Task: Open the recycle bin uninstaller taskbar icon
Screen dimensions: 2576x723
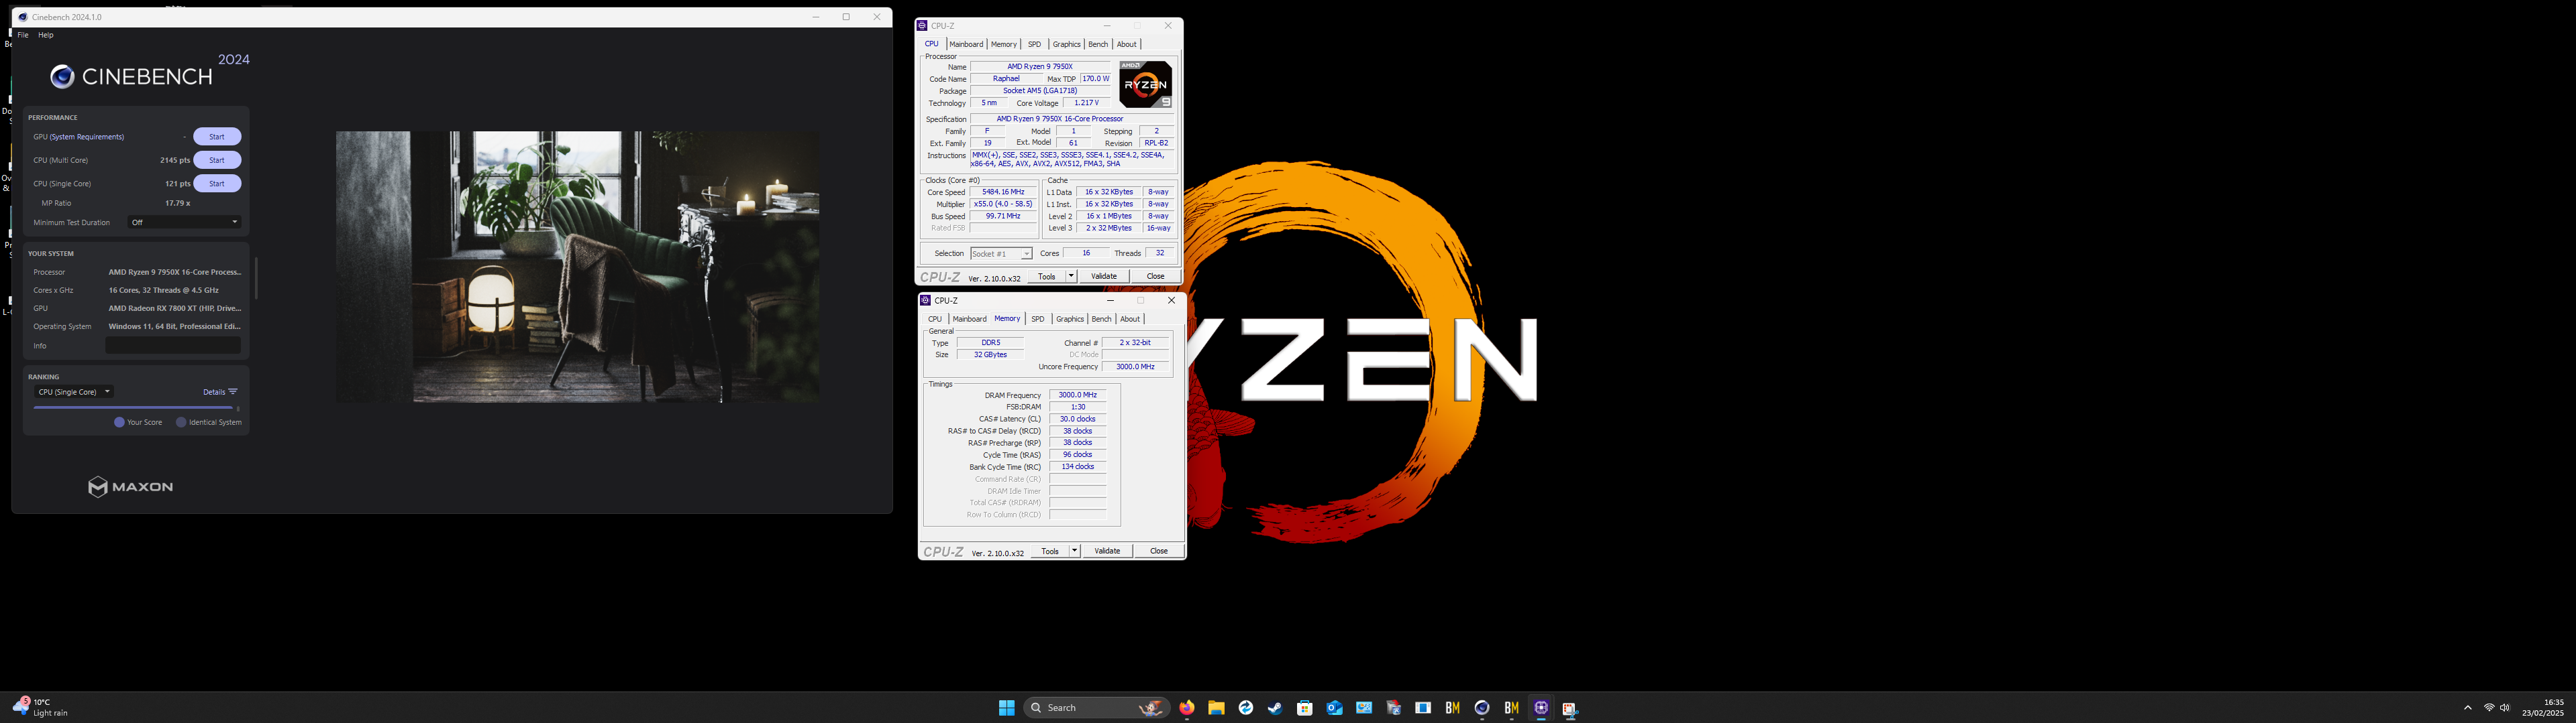Action: click(x=1394, y=708)
